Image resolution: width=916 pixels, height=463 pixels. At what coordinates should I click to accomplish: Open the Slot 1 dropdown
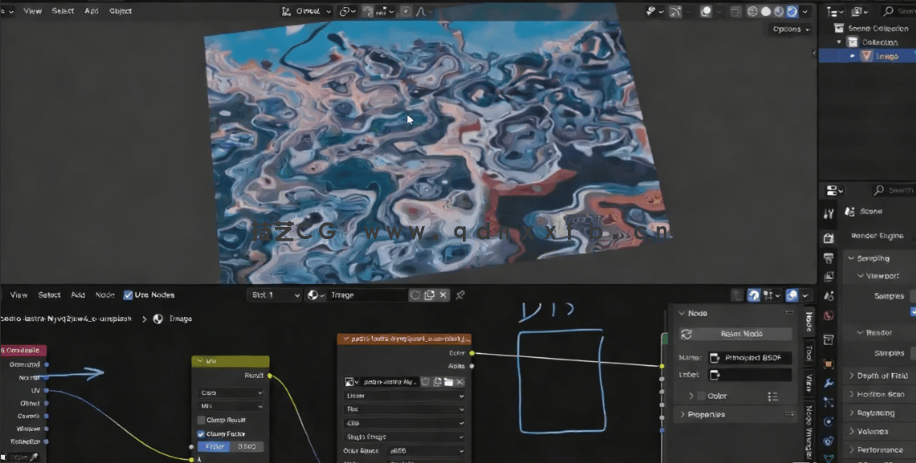click(273, 294)
